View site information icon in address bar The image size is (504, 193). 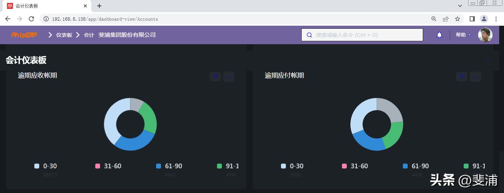pos(46,19)
